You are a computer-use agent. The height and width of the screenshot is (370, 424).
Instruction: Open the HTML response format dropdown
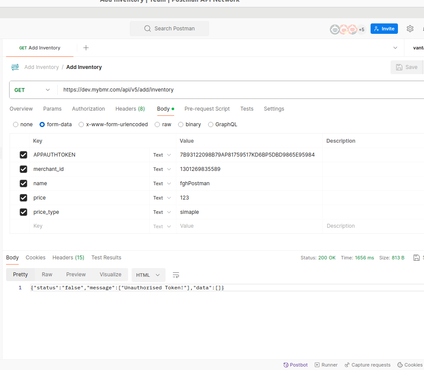[x=148, y=275]
